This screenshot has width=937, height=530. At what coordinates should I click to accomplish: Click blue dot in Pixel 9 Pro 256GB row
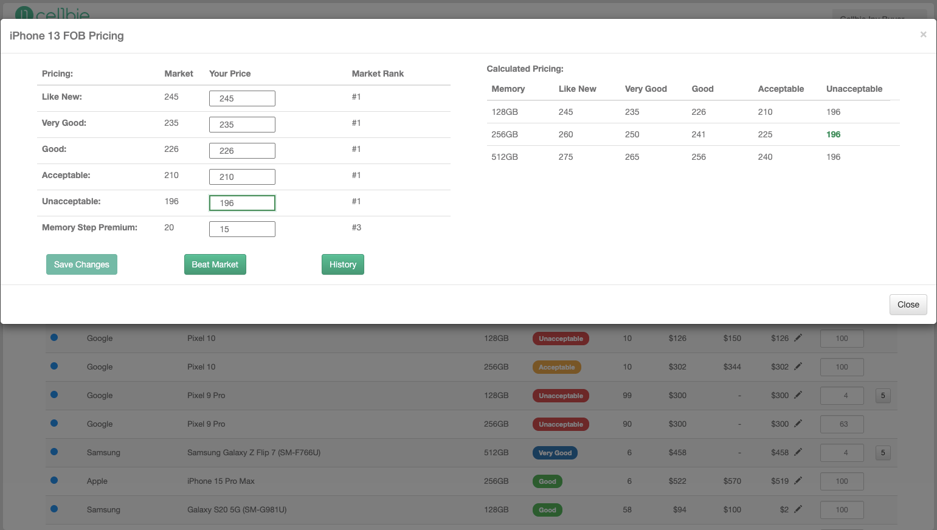tap(54, 423)
